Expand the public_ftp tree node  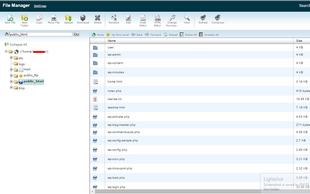coord(11,75)
